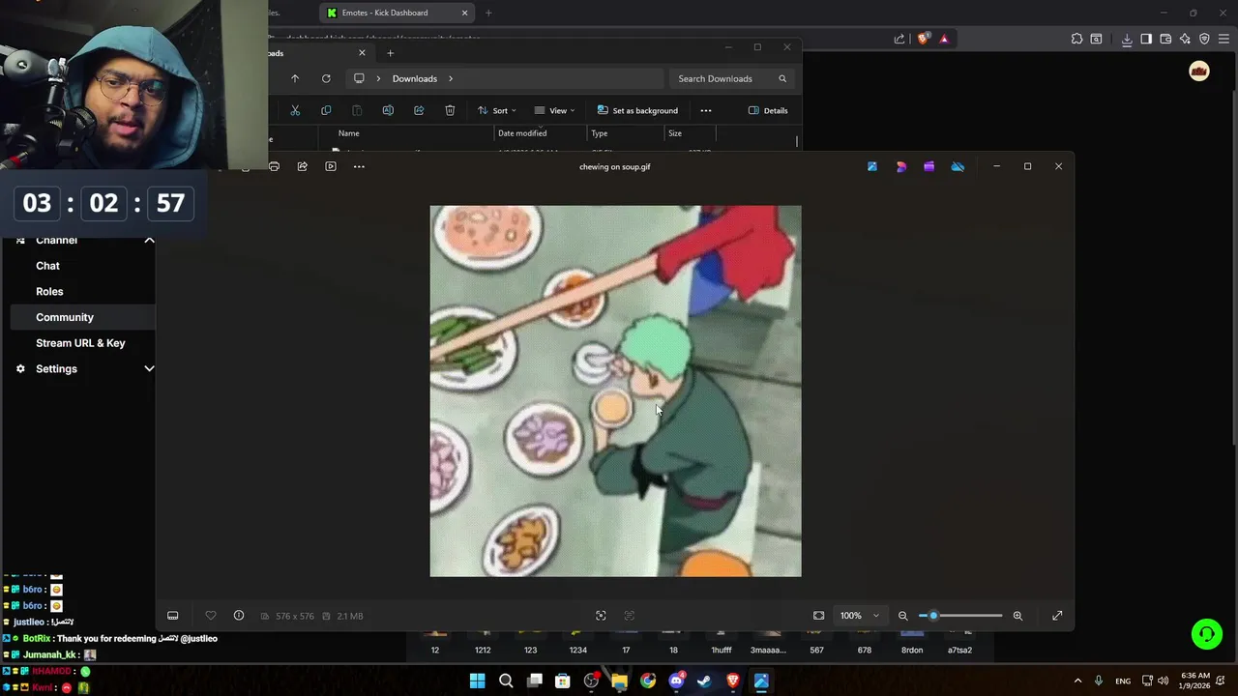Add a new tab in File Explorer
This screenshot has width=1238, height=696.
[x=391, y=53]
